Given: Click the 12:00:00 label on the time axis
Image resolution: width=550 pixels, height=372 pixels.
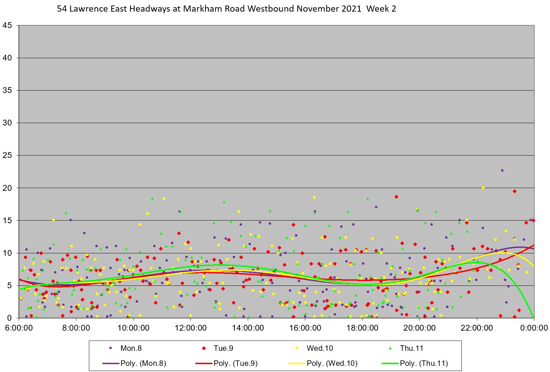Looking at the screenshot, I should (190, 328).
